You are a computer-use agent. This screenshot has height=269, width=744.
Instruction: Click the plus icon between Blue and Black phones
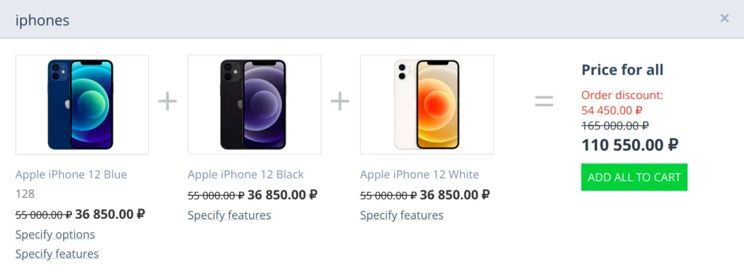click(168, 102)
